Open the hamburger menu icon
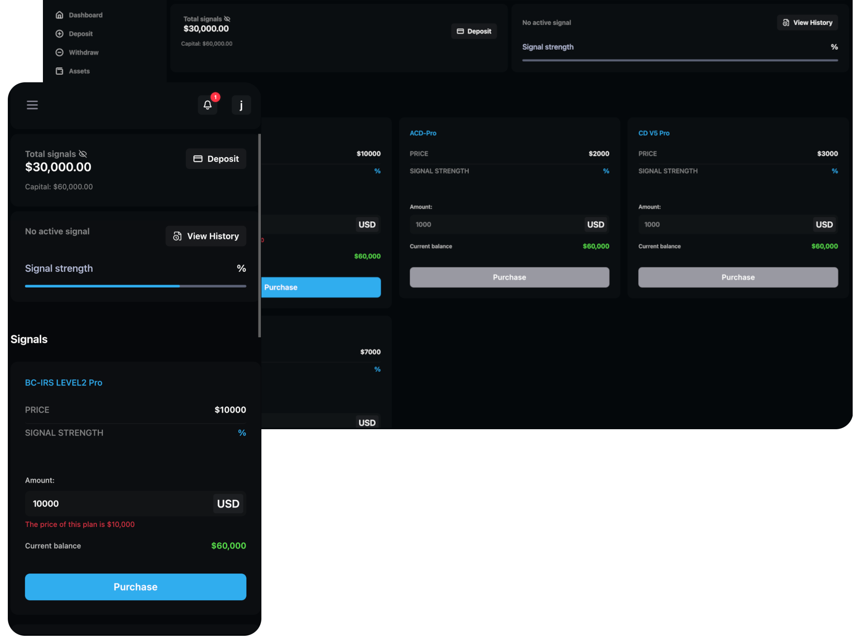This screenshot has width=857, height=641. 32,105
